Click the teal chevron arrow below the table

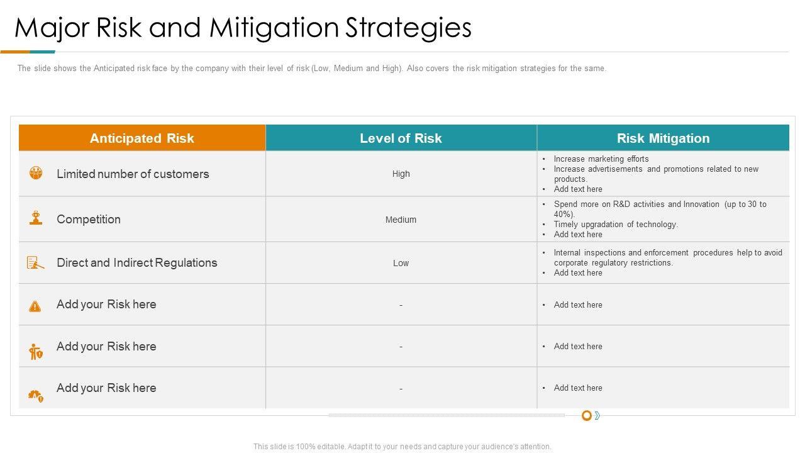[x=597, y=415]
